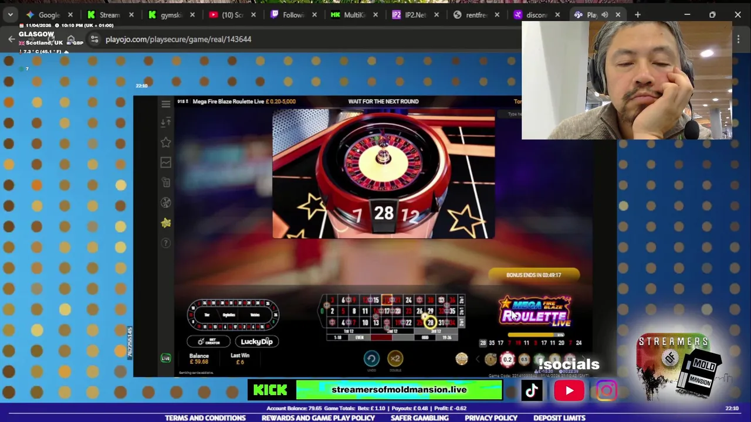The height and width of the screenshot is (422, 751).
Task: Open DEPOSIT LIMITS link
Action: [x=559, y=418]
